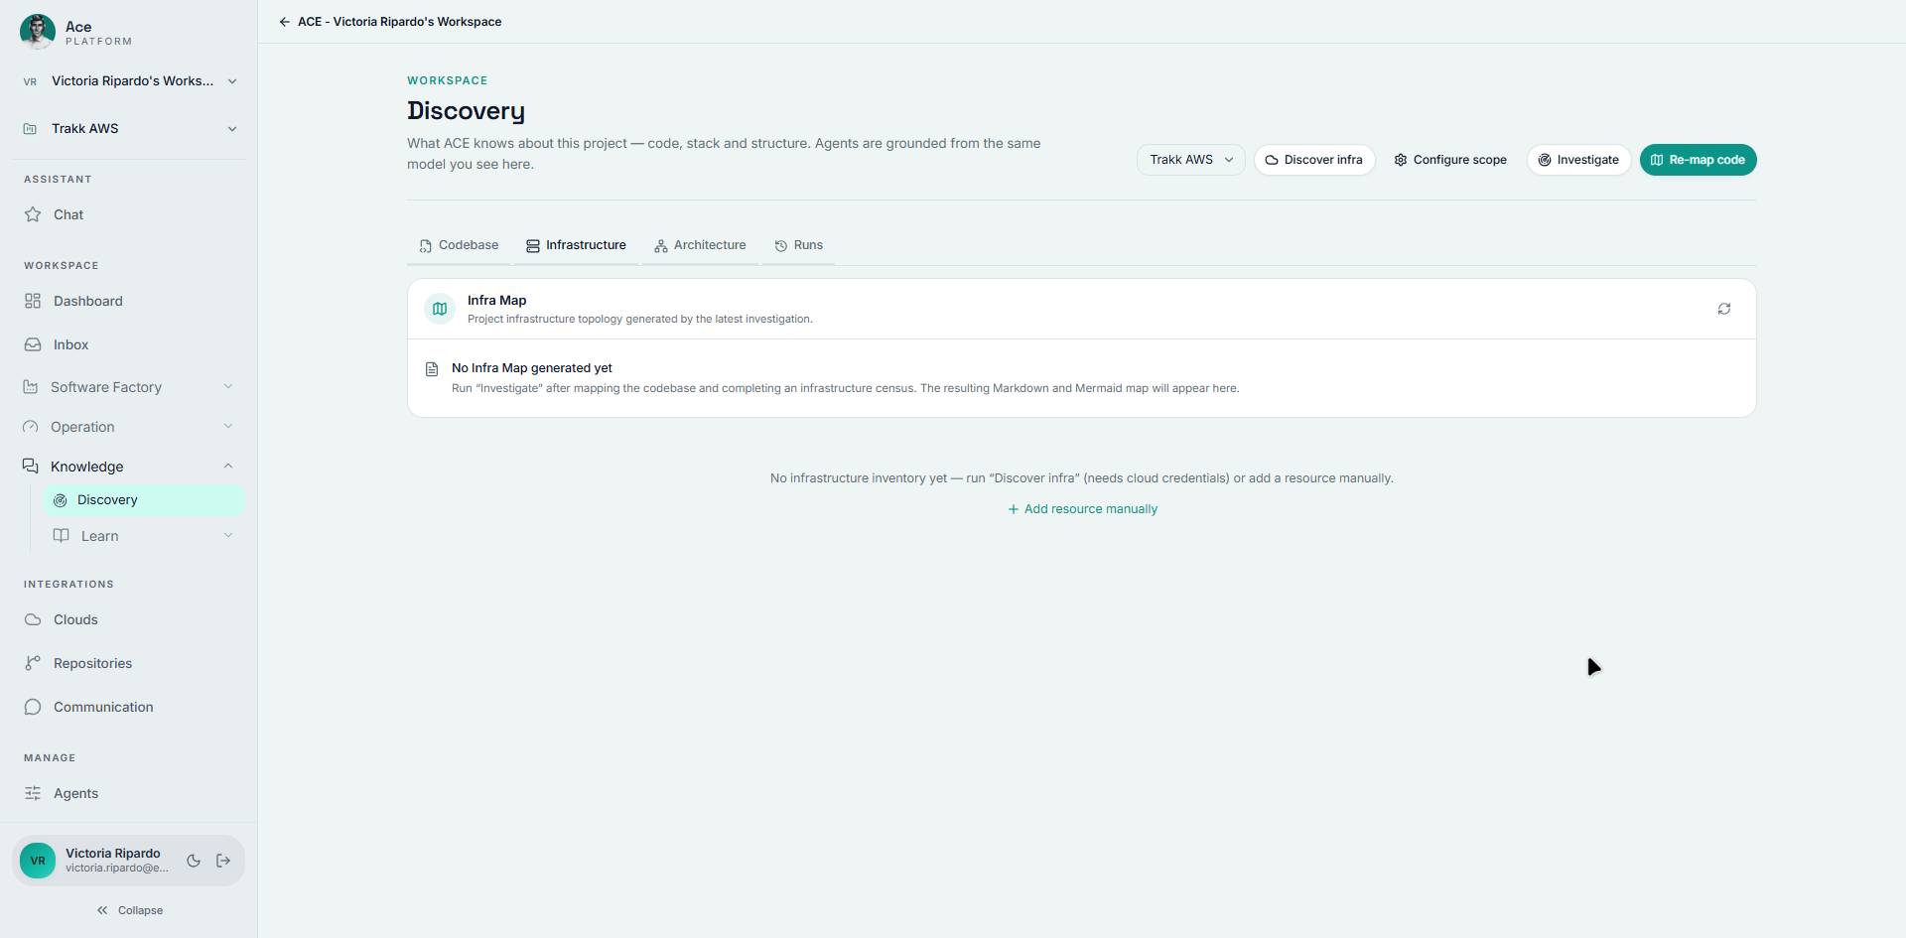Click the back arrow beside ACE workspace title
The height and width of the screenshot is (938, 1906).
[285, 22]
